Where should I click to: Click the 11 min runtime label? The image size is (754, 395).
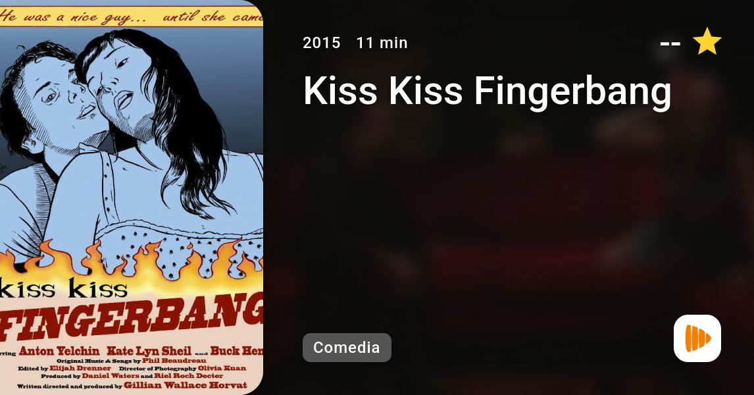(382, 43)
